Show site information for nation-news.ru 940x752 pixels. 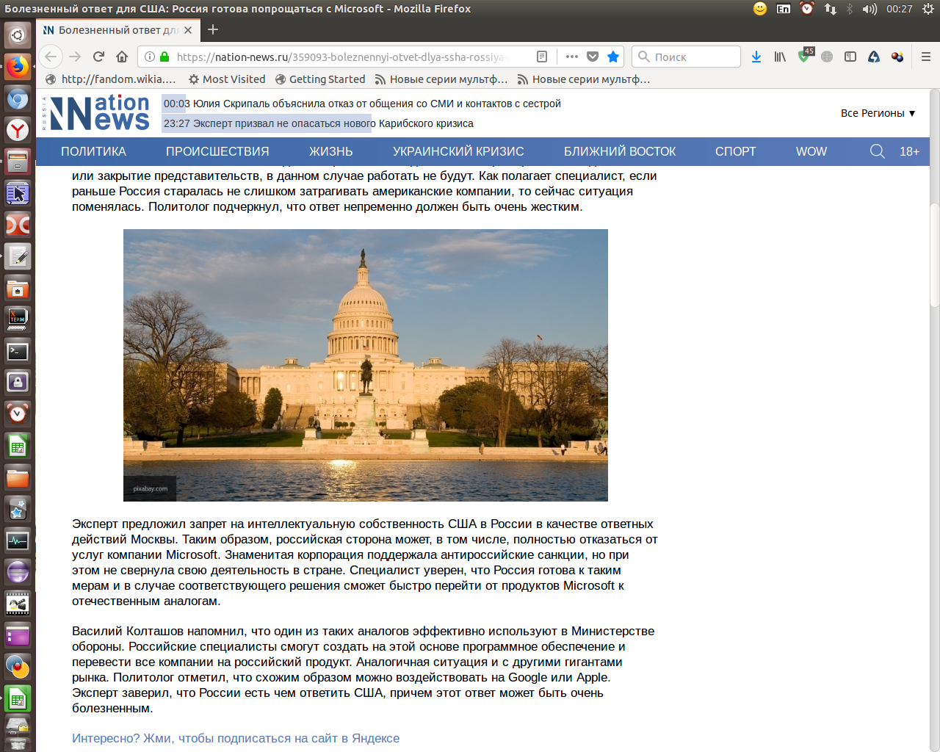[150, 57]
